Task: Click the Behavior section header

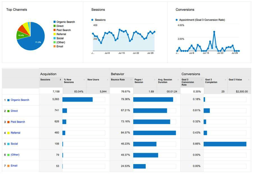Action: 118,74
